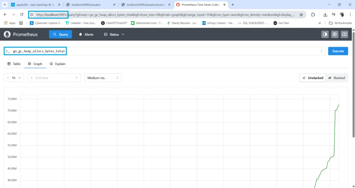The image size is (355, 188).
Task: Increase range with the plus icon
Action: (20, 78)
